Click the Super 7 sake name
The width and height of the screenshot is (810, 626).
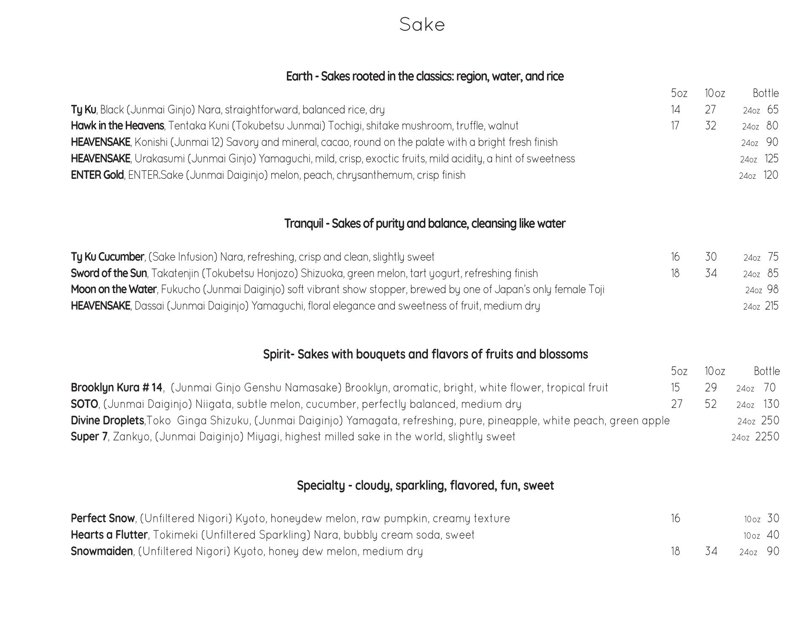click(89, 437)
